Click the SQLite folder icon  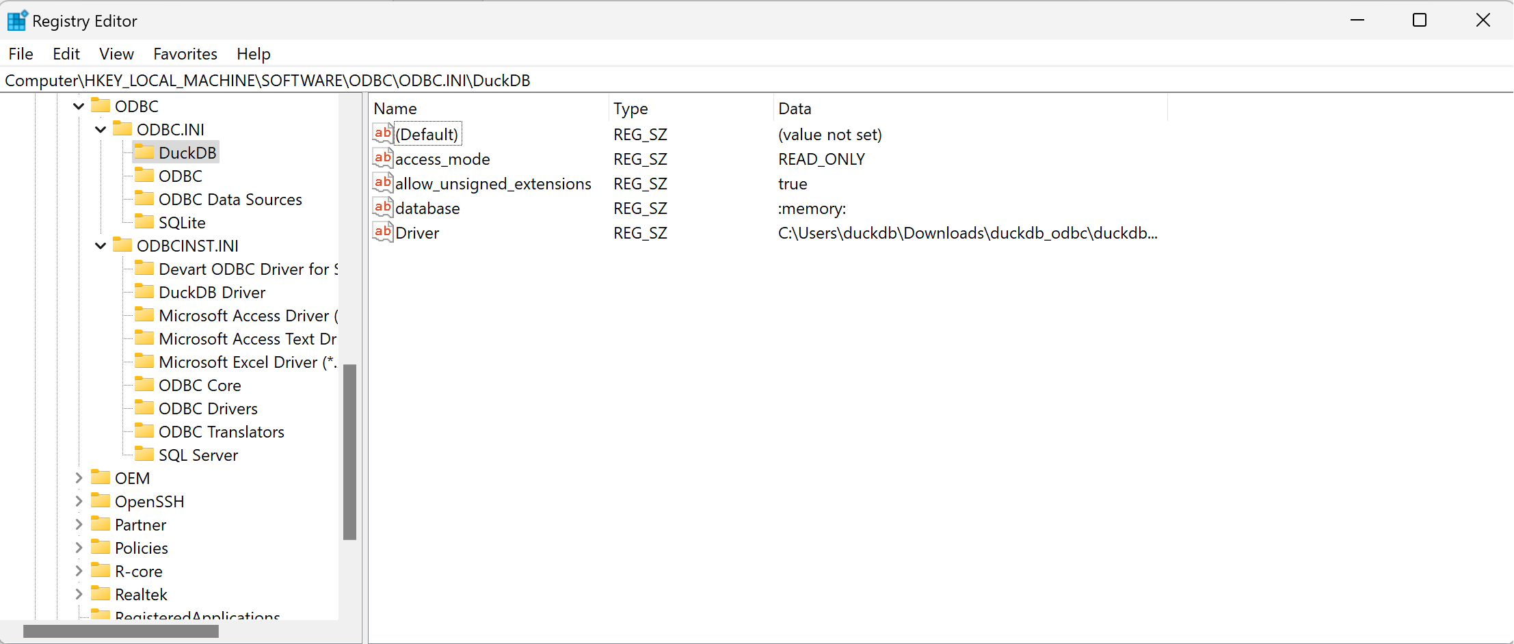[x=145, y=222]
